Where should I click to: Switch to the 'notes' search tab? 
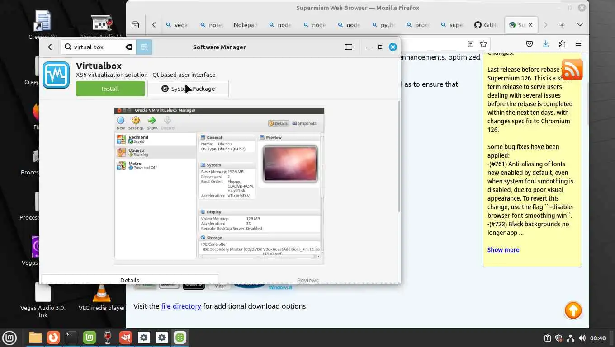[x=212, y=25]
